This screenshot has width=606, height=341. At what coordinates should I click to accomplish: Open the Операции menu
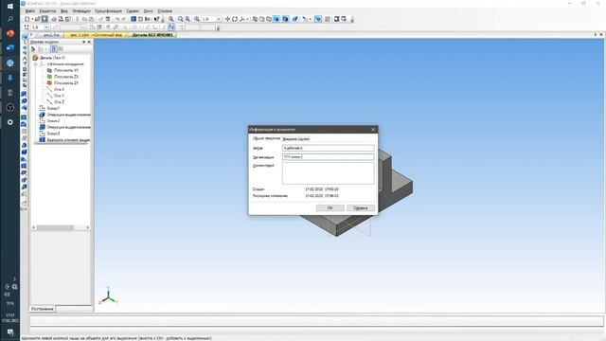81,10
